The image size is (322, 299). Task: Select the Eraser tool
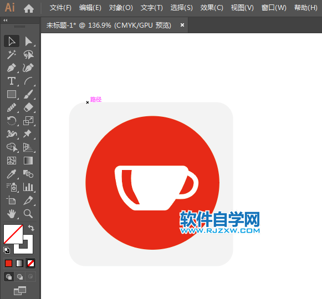[28, 107]
